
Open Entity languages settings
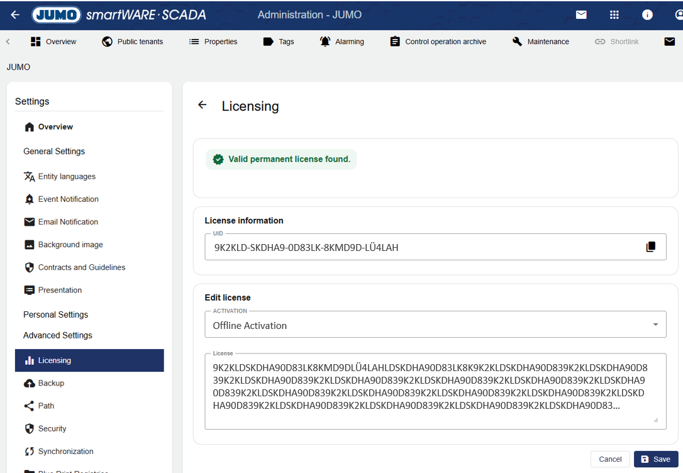(89, 176)
